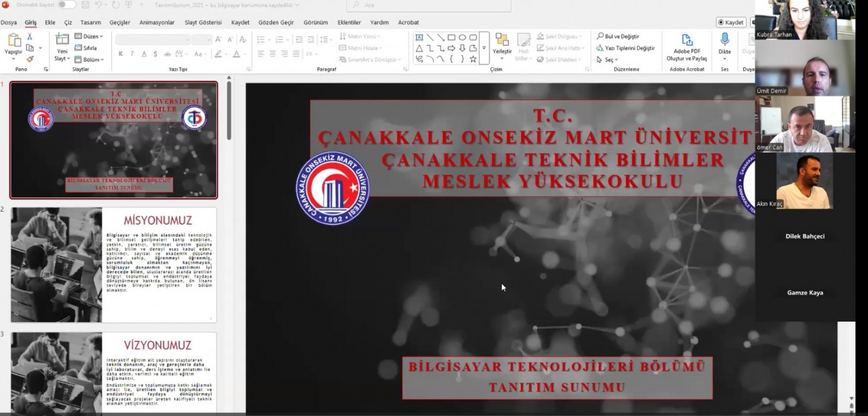Toggle italic (T) formatting
This screenshot has width=868, height=416.
coord(132,53)
